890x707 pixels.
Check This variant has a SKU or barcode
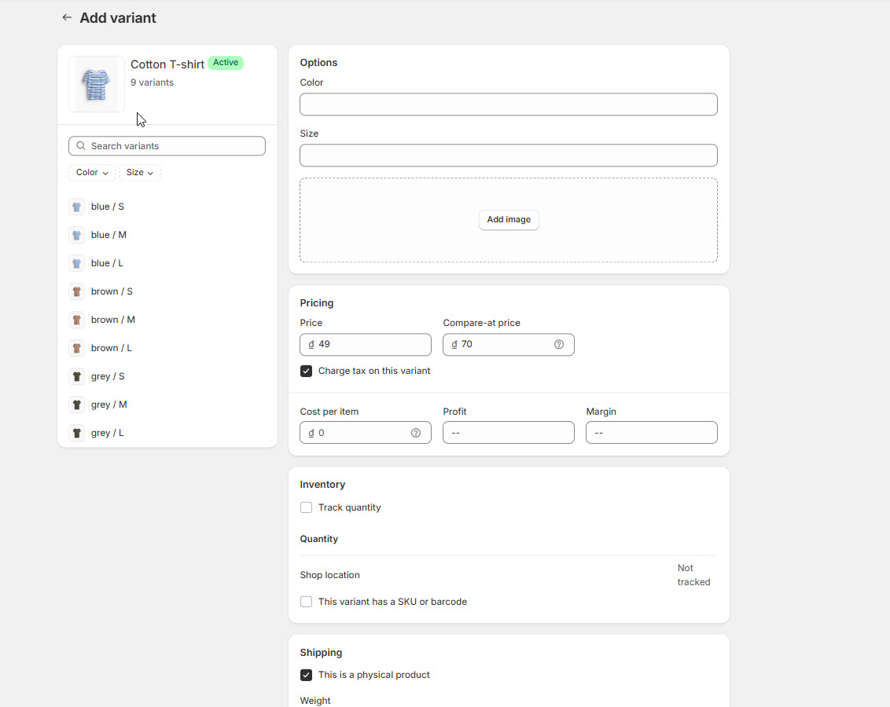(307, 602)
